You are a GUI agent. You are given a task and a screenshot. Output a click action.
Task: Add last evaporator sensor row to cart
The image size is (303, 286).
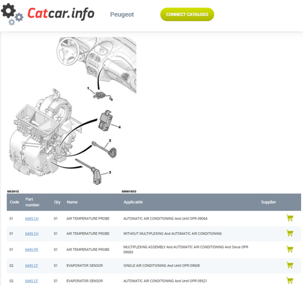[x=290, y=281]
